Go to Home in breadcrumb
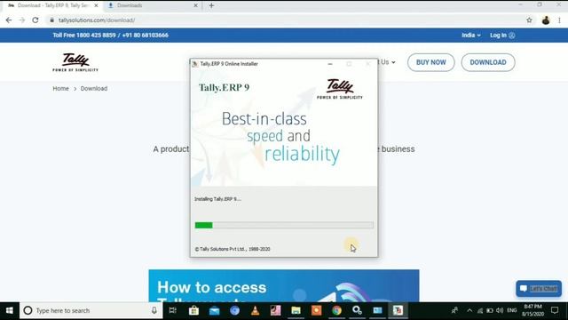 click(60, 89)
